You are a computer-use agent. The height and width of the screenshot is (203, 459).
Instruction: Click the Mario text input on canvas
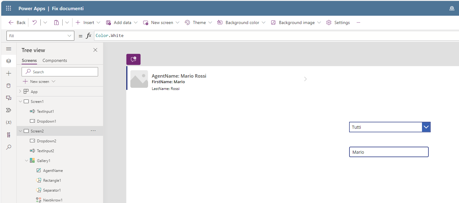point(389,152)
